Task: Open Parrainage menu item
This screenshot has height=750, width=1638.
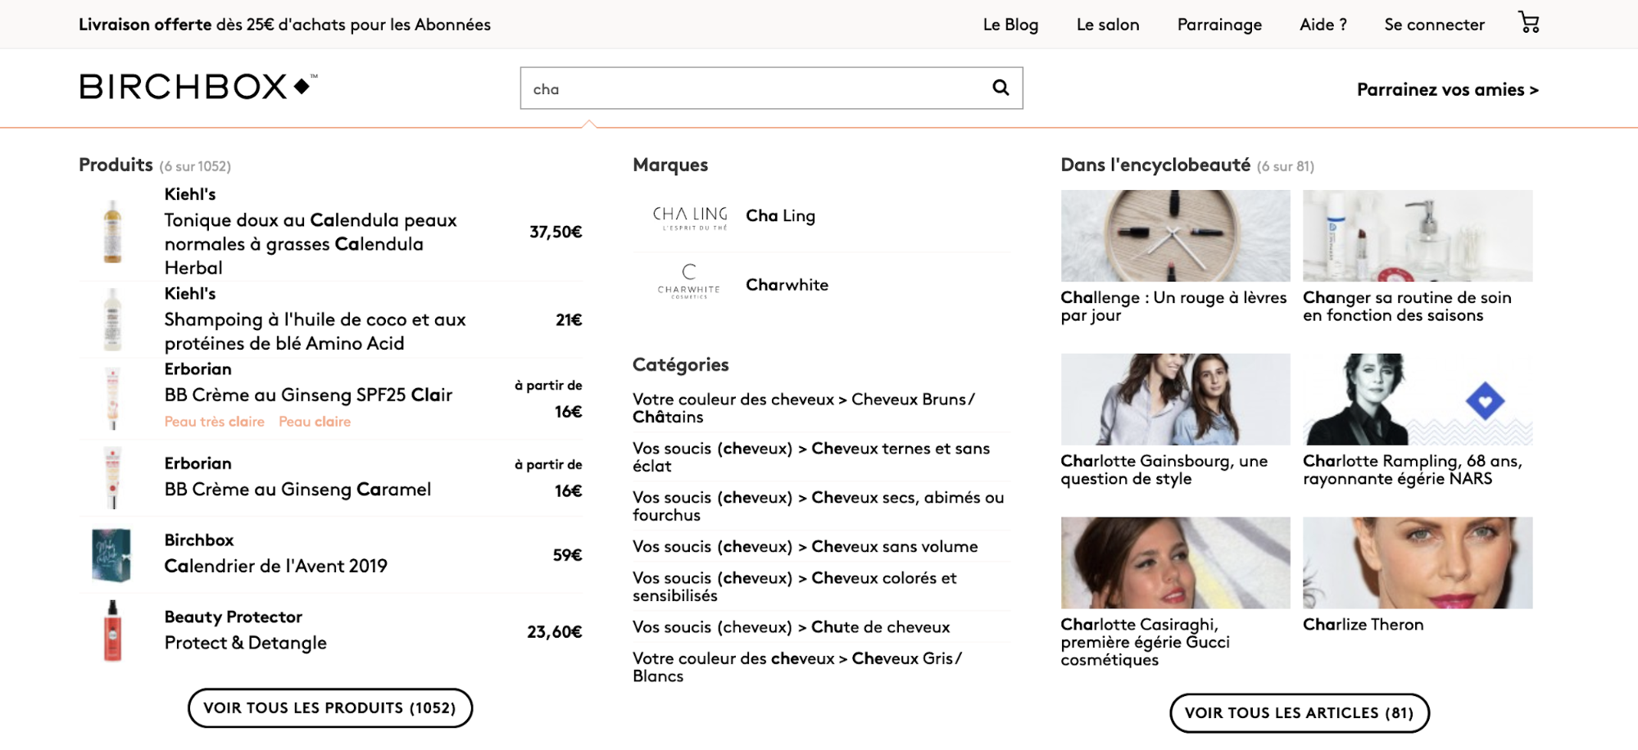Action: pos(1219,25)
